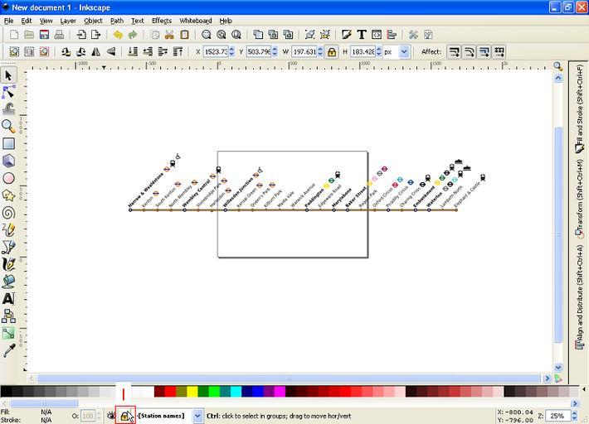
Task: Click the W width spinner arrows
Action: click(x=320, y=51)
